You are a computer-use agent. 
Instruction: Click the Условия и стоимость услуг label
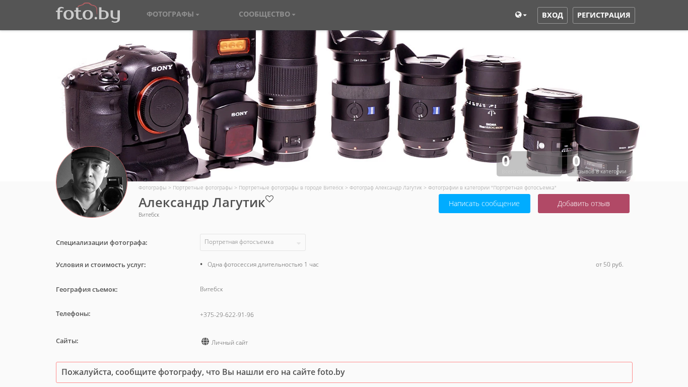click(101, 265)
